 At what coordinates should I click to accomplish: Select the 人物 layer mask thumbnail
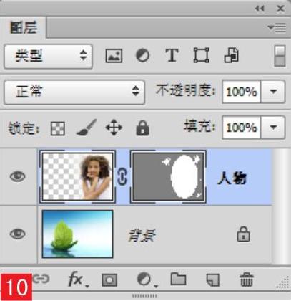(168, 177)
